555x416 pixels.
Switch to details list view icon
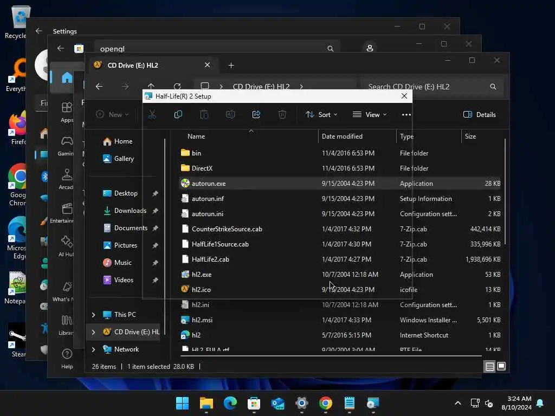point(489,367)
